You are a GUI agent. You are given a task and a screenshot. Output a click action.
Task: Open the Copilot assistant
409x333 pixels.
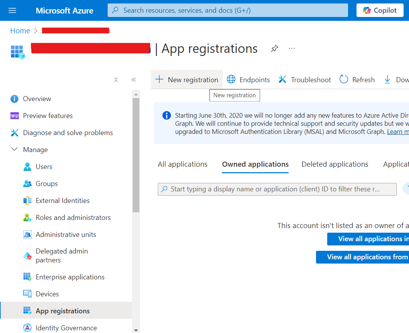click(x=380, y=10)
